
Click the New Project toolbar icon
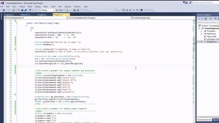[14, 10]
